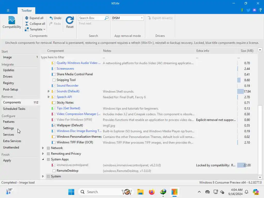
Task: Click the help question mark icon
Action: click(x=260, y=10)
